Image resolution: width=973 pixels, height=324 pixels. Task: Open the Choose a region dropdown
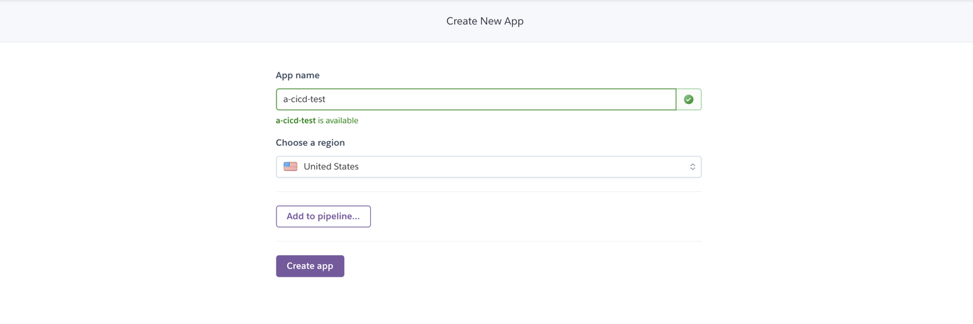point(488,167)
